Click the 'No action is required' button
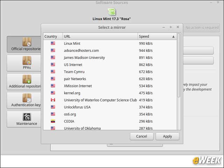This screenshot has height=168, width=224. (x=202, y=27)
